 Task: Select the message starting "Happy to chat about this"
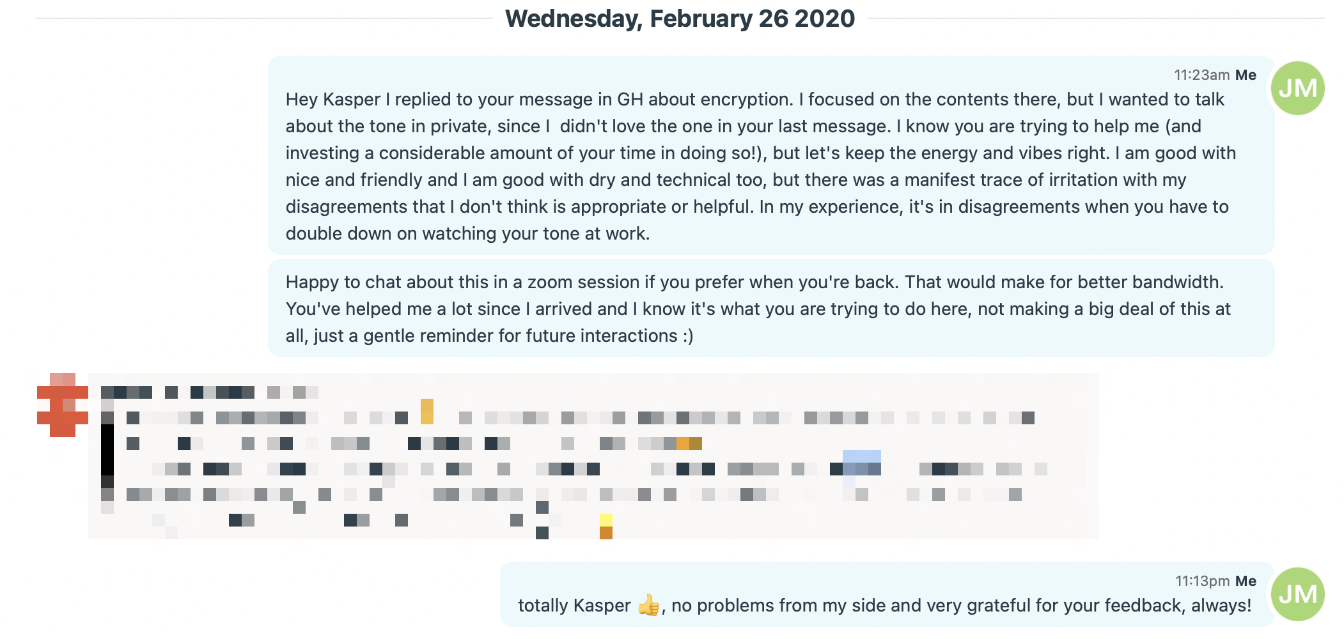tap(770, 309)
